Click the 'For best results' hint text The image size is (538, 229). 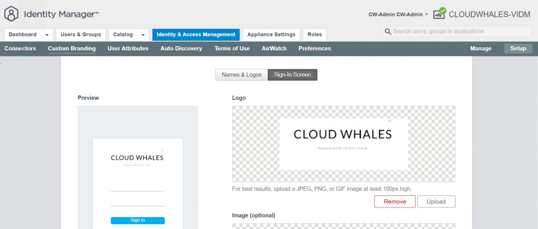point(322,189)
